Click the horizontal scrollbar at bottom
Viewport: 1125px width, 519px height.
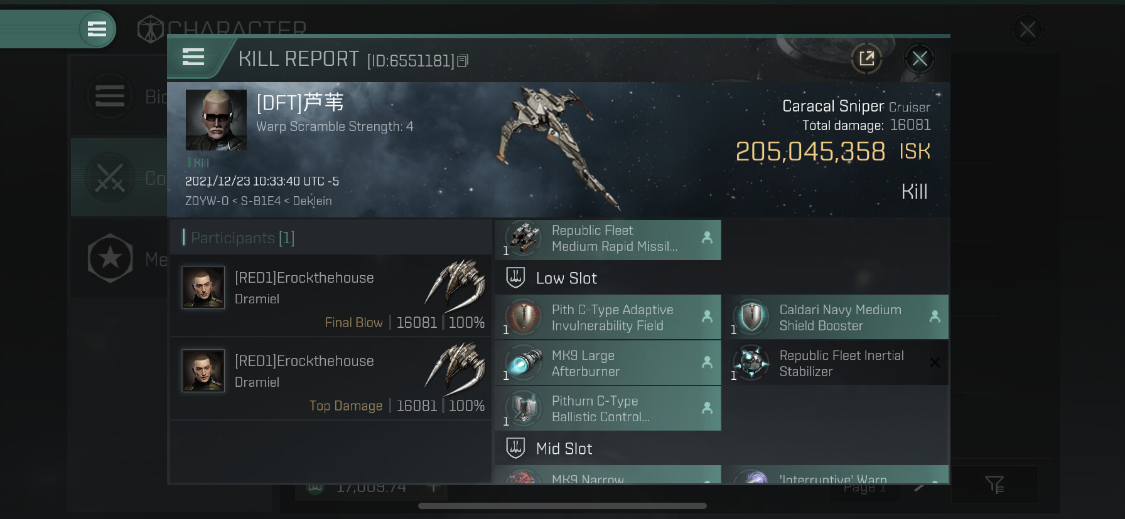tap(562, 506)
